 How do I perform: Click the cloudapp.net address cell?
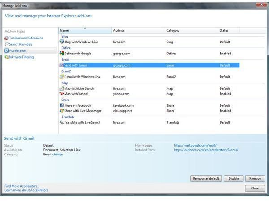(122, 111)
